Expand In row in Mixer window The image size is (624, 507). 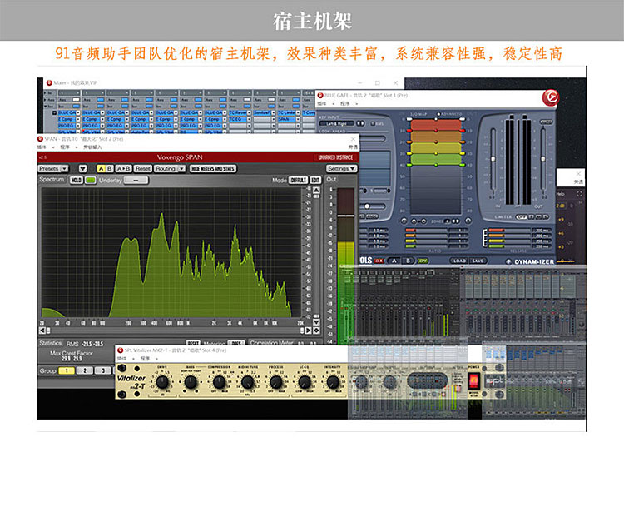pyautogui.click(x=46, y=92)
